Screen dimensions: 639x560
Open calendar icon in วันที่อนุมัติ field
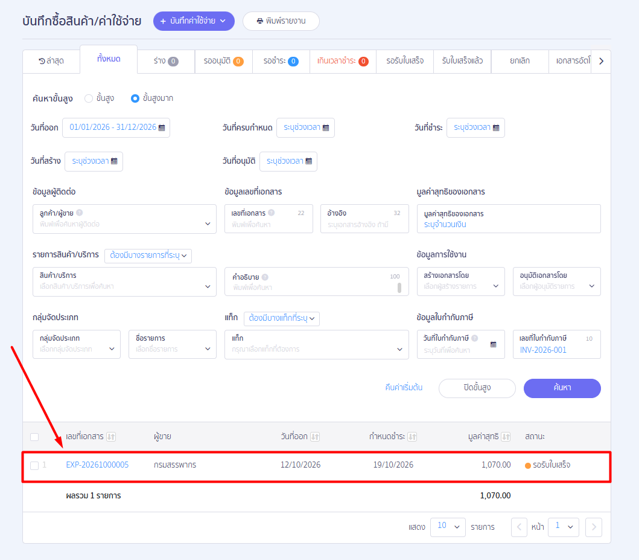point(309,161)
